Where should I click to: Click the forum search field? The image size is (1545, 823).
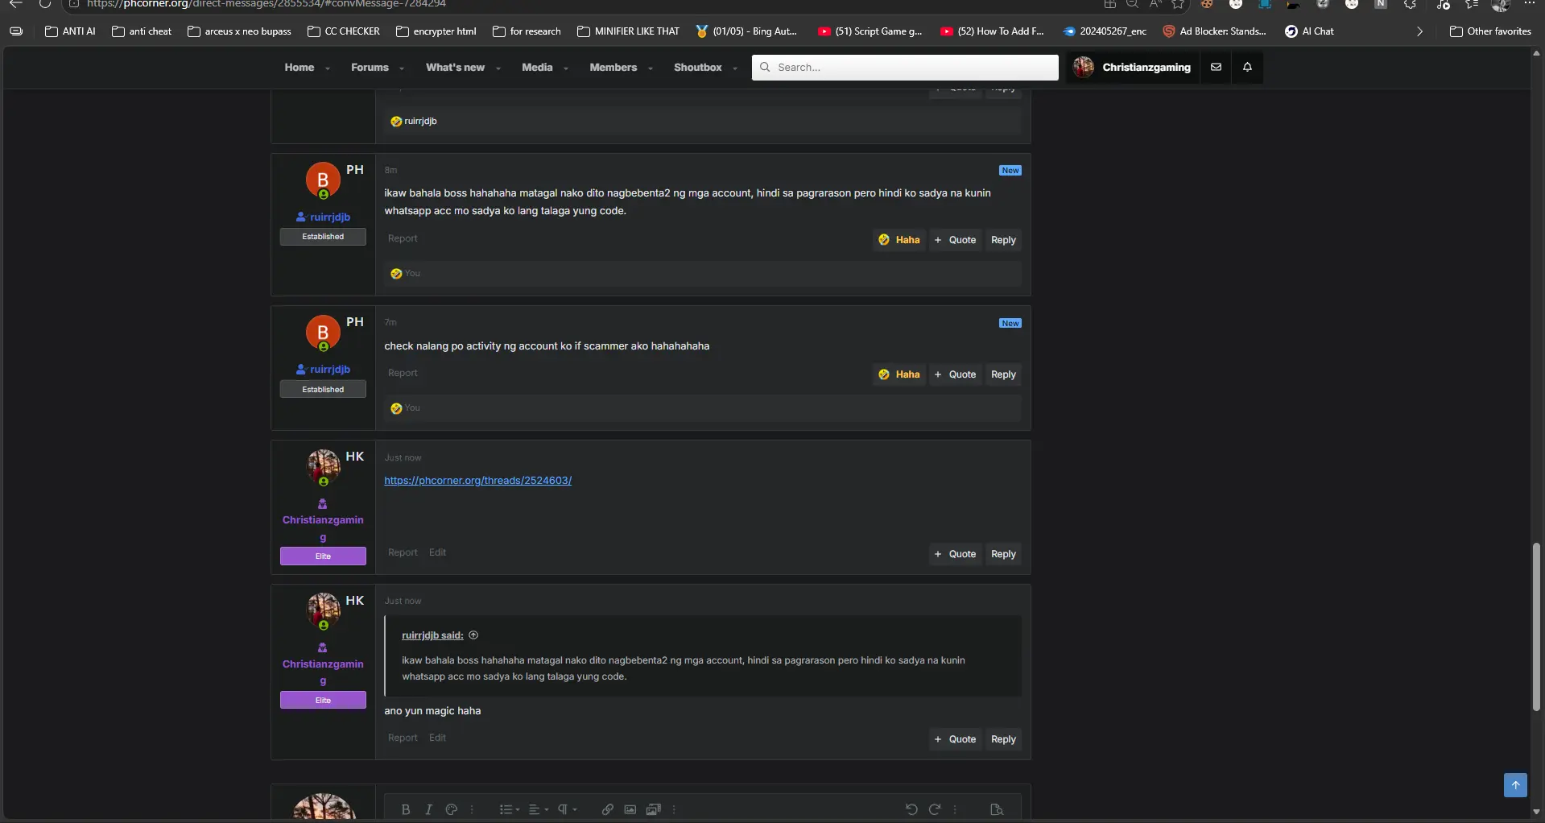(x=905, y=68)
